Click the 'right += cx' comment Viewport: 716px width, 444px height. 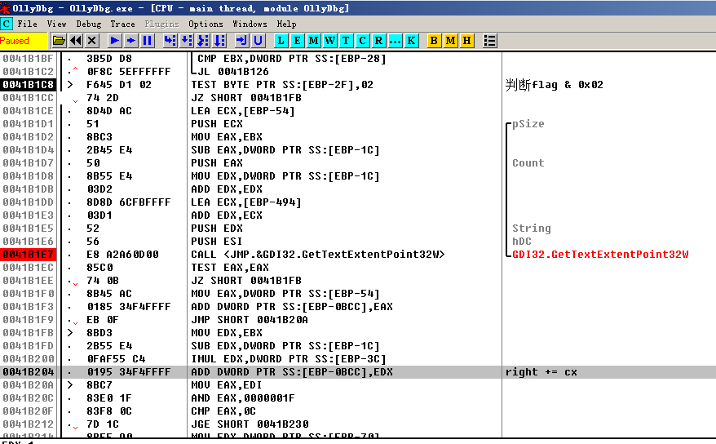(541, 372)
